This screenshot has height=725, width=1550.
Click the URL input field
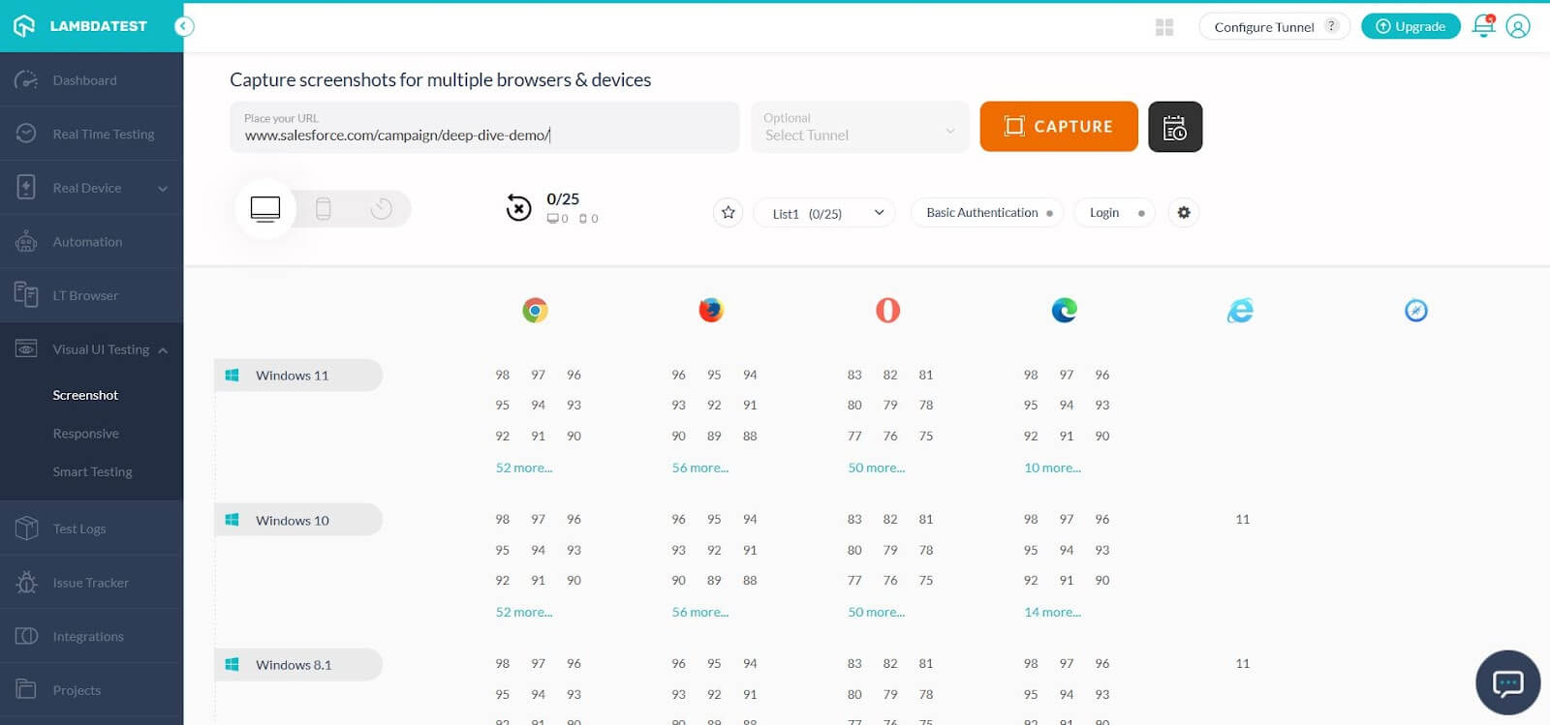click(x=484, y=135)
